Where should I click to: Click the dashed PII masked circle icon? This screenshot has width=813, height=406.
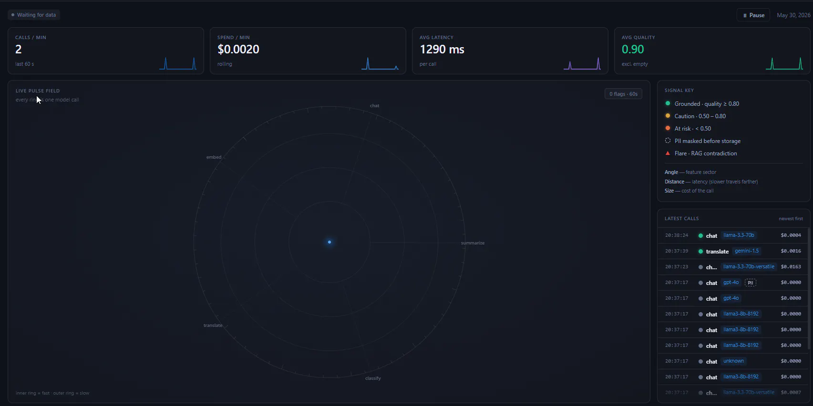(668, 141)
